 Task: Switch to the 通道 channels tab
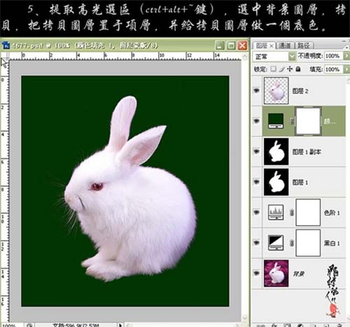(x=285, y=46)
